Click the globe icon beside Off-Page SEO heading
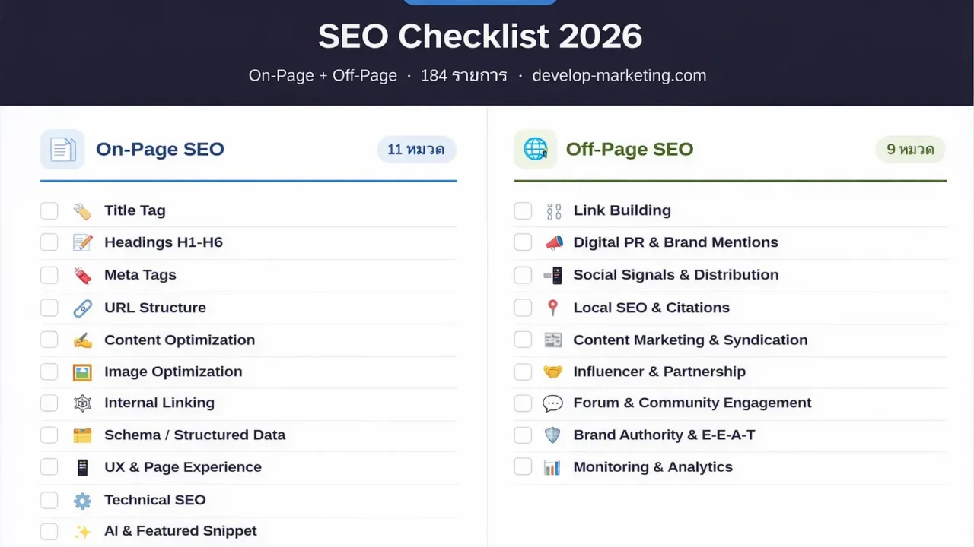Viewport: 974px width, 547px height. [x=536, y=149]
